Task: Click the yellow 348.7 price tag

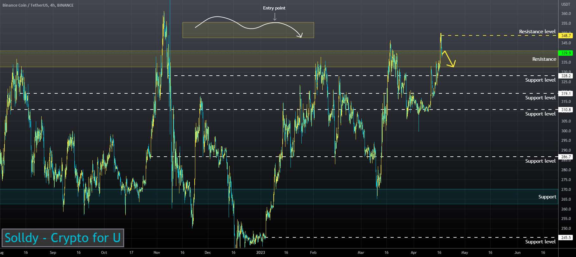Action: click(x=566, y=36)
